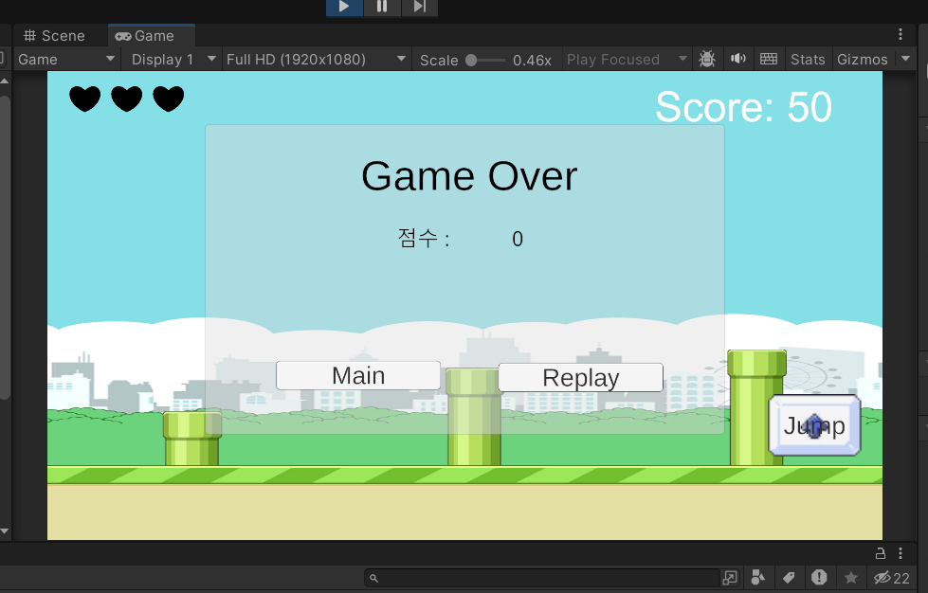Viewport: 928px width, 593px height.
Task: Mute audio with the speaker icon
Action: [737, 59]
